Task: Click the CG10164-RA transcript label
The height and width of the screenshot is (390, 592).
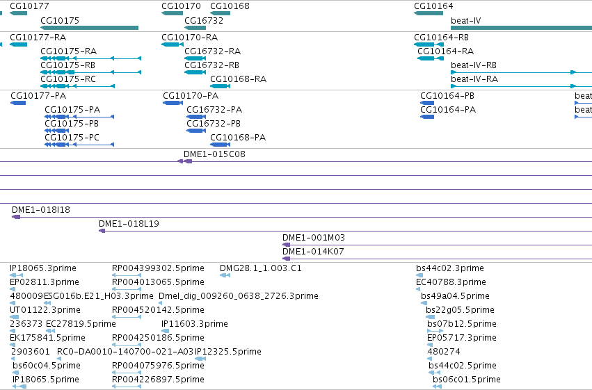Action: click(x=445, y=51)
